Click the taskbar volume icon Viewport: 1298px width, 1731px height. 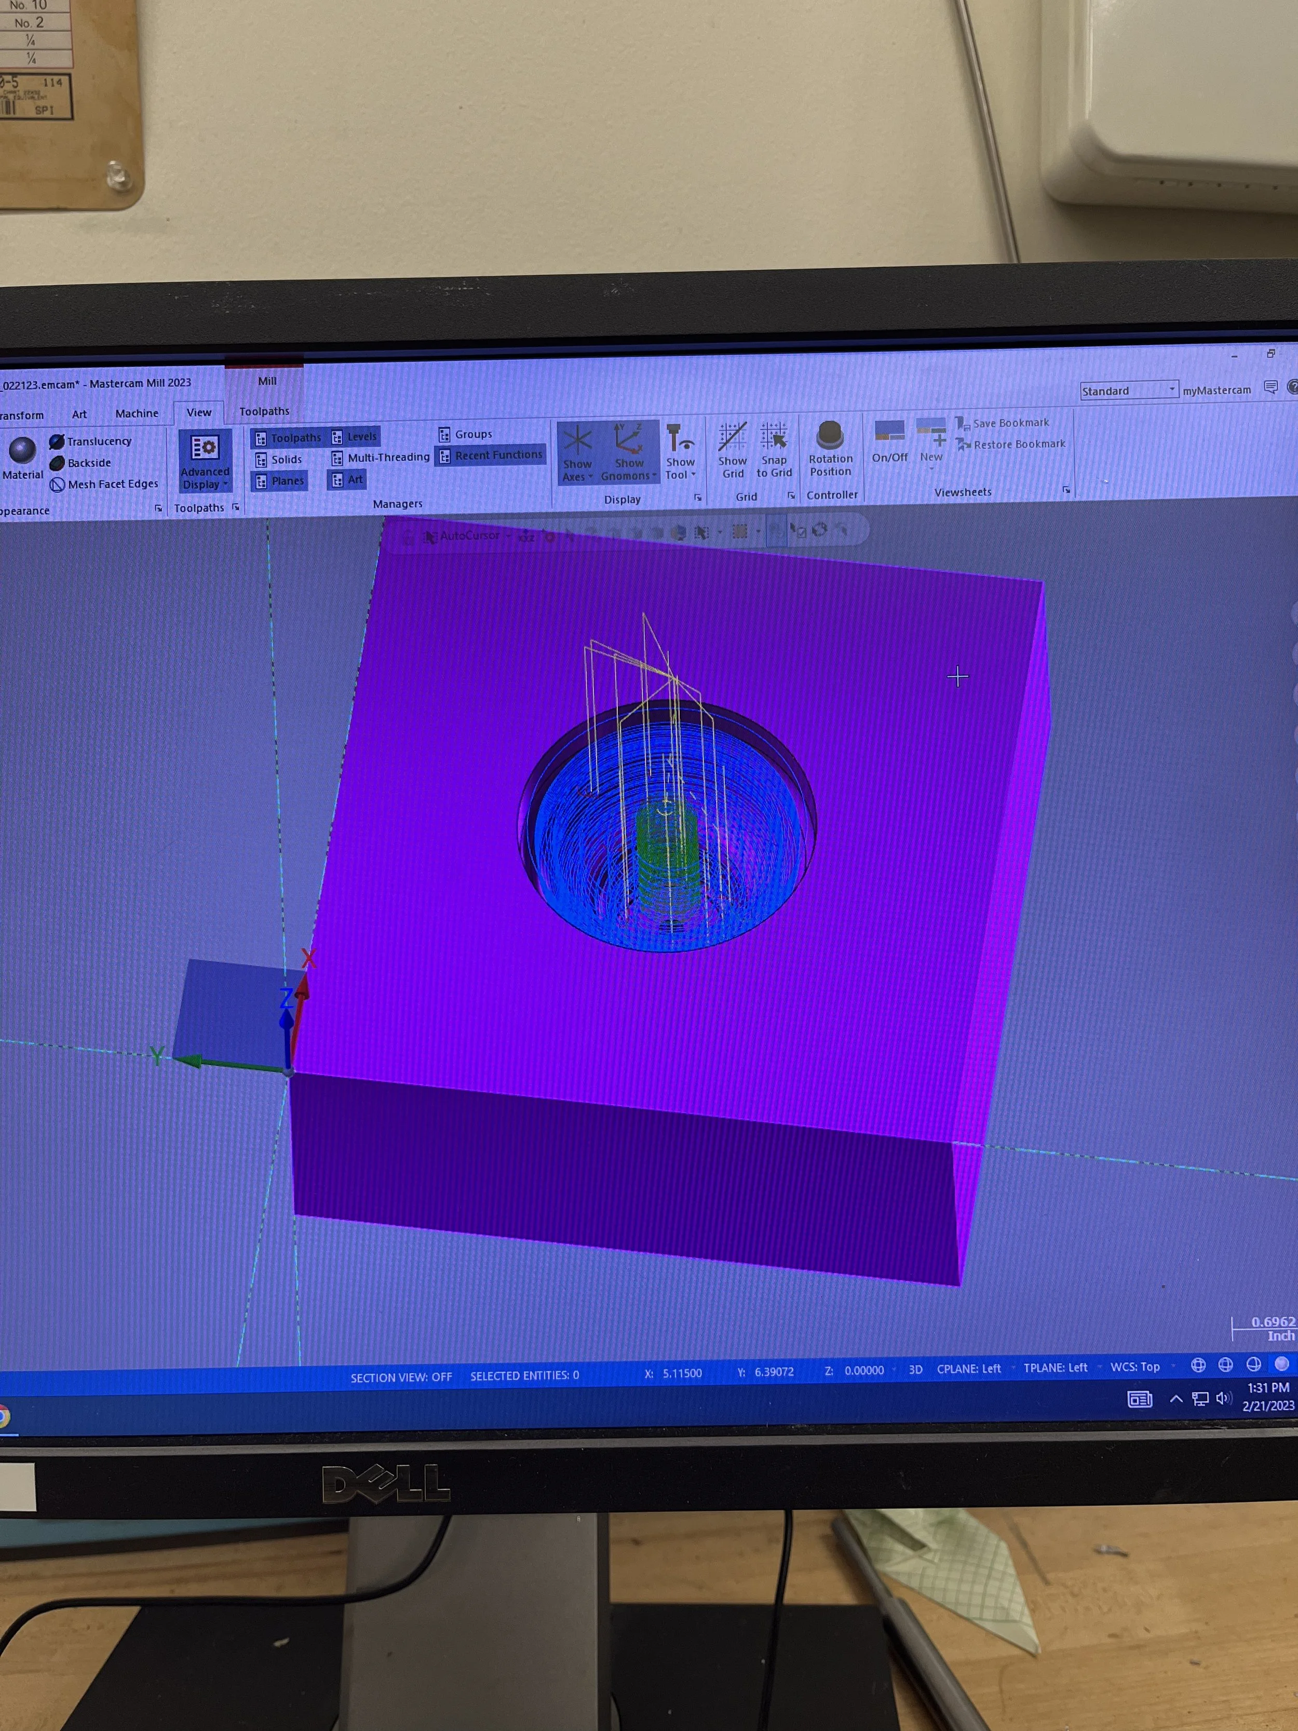point(1224,1398)
